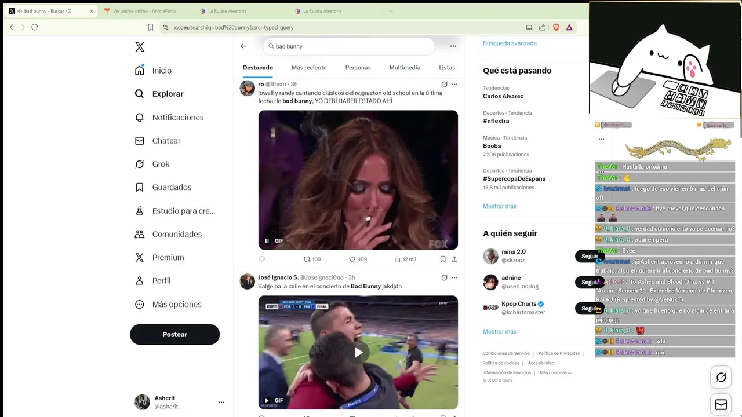Show more trends under Qué está pasando
The height and width of the screenshot is (417, 742).
point(500,206)
